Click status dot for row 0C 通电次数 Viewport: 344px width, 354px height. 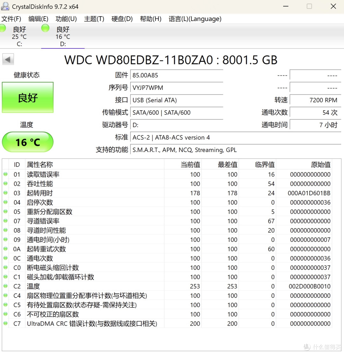pyautogui.click(x=5, y=258)
